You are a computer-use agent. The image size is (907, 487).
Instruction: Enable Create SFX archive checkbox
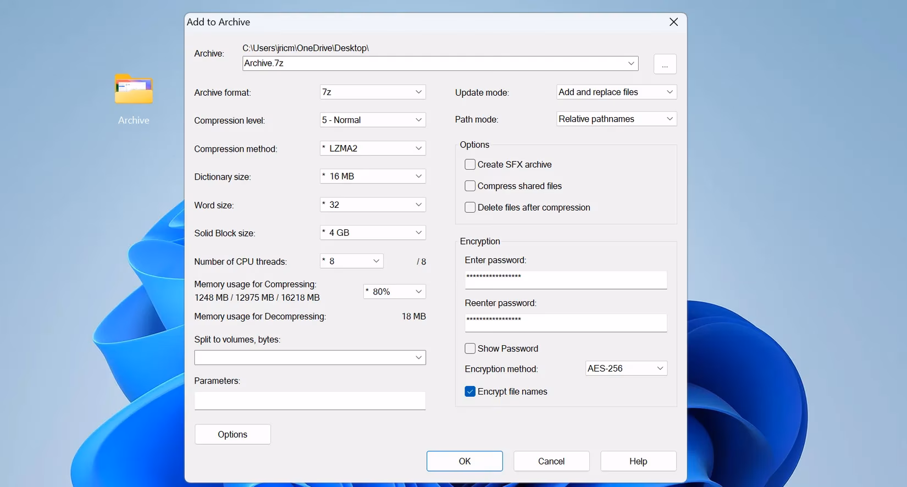(x=470, y=164)
